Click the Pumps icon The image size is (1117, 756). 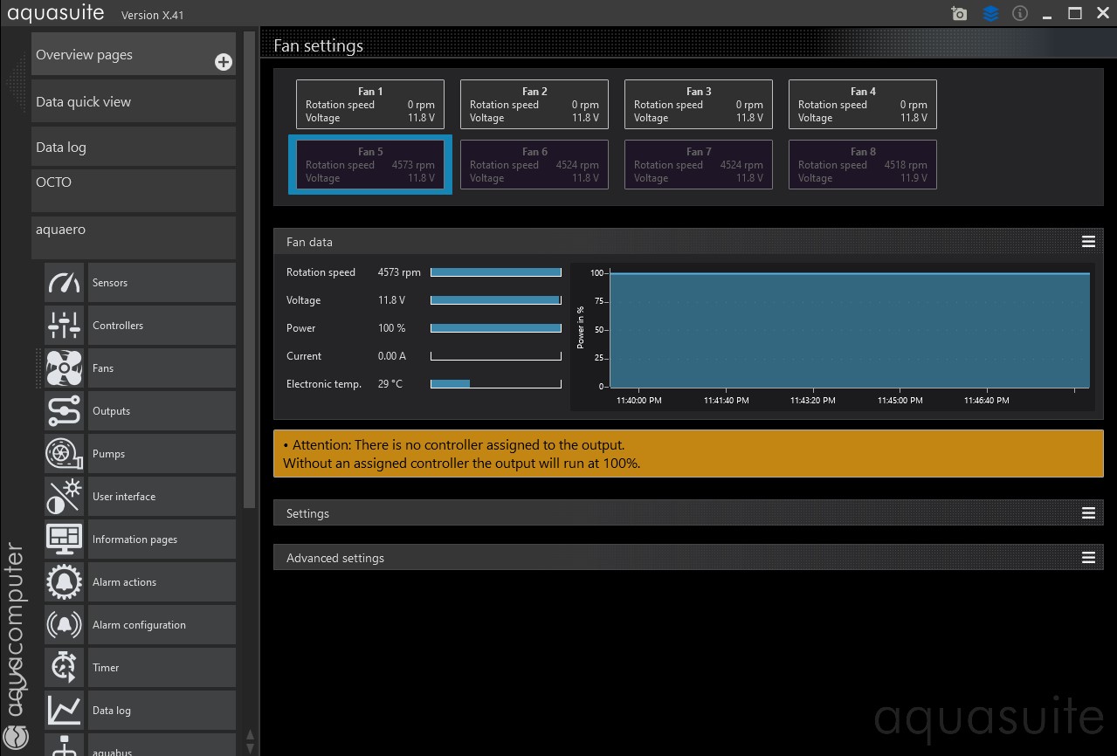pos(64,454)
